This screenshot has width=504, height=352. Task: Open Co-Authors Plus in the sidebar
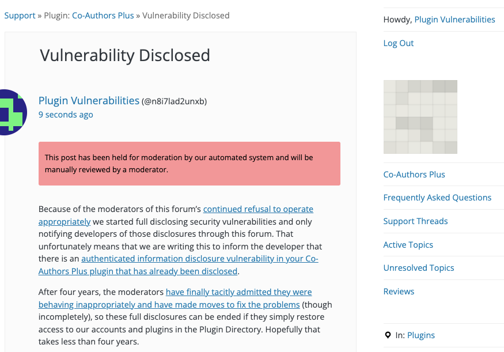(414, 175)
